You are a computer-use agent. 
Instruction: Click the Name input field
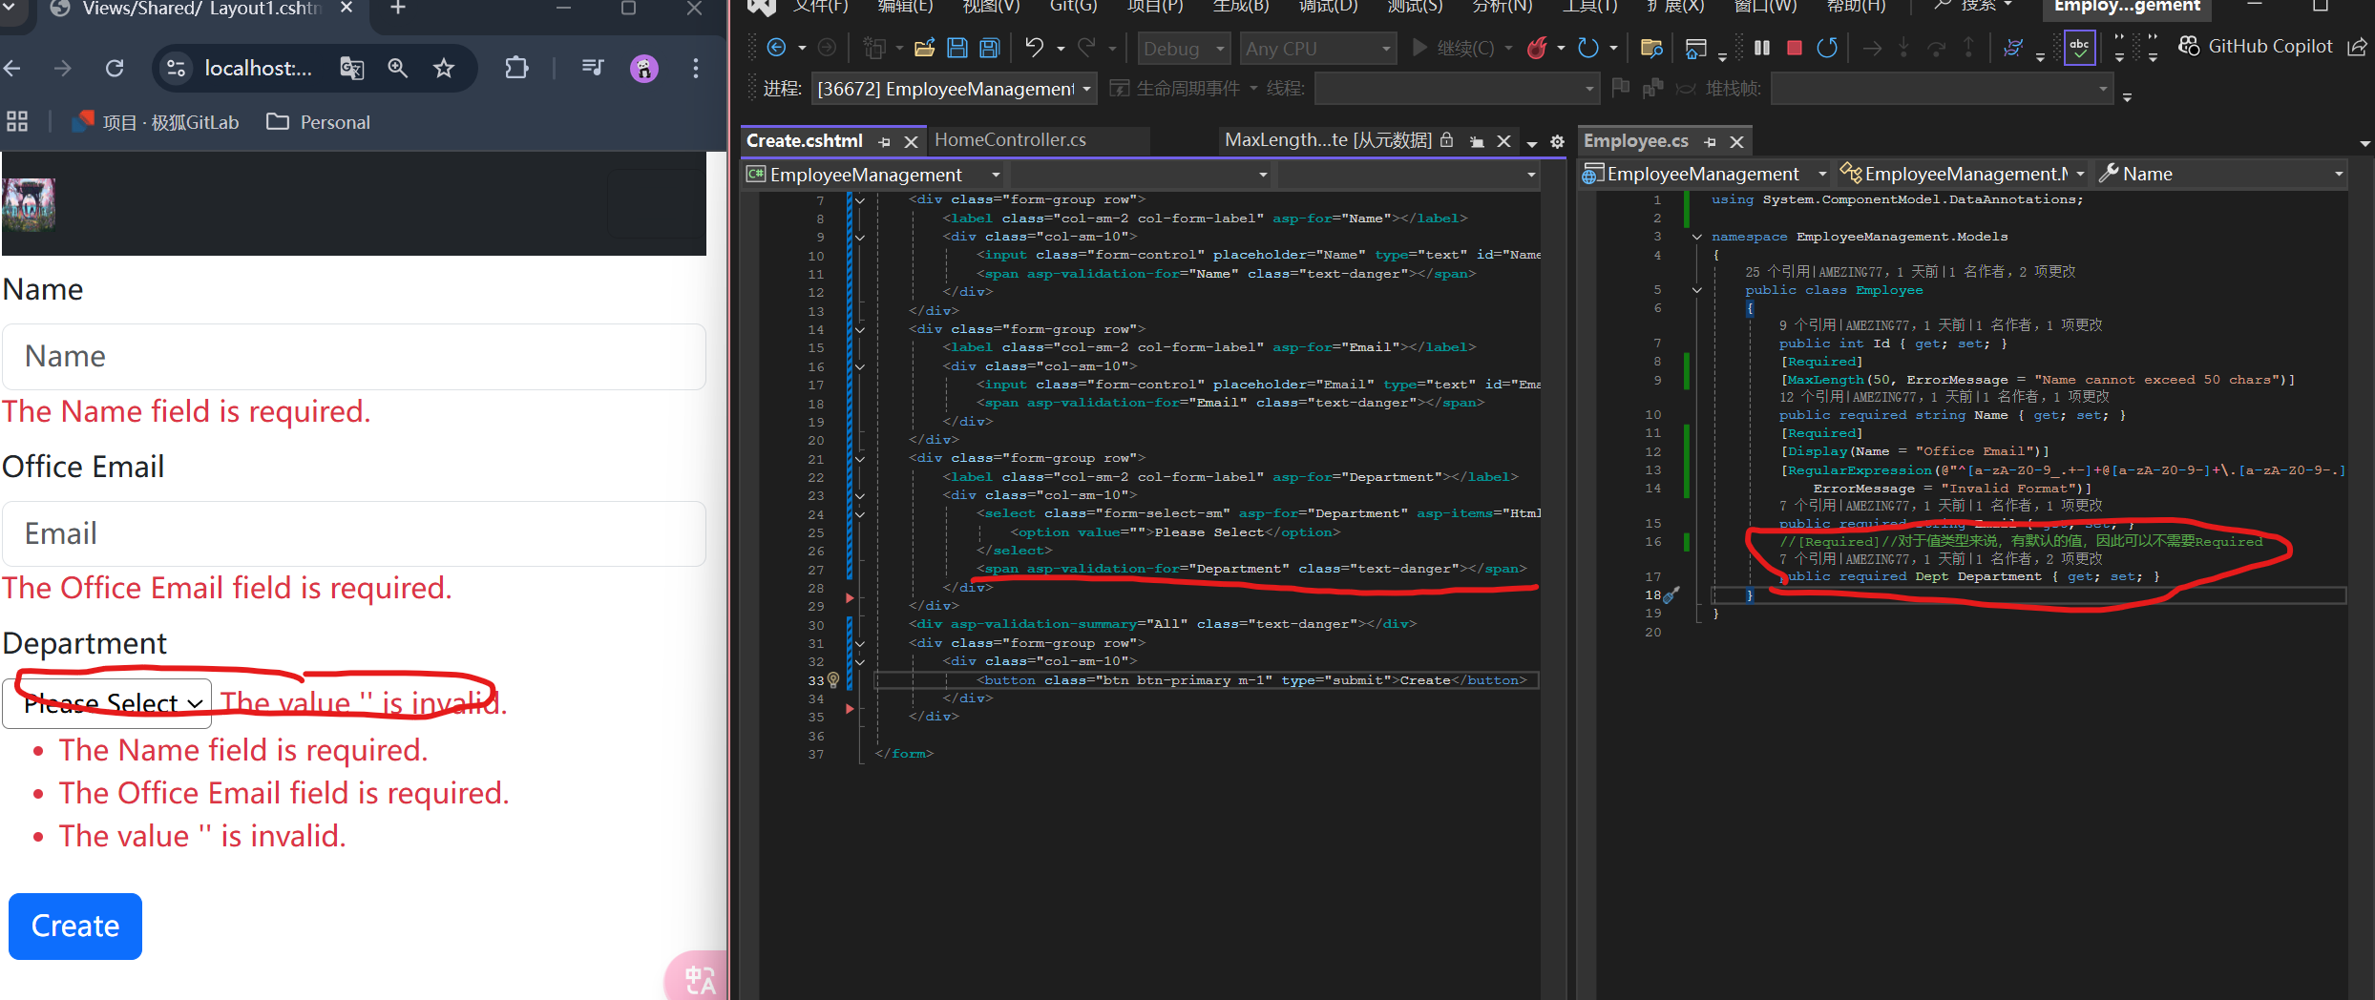coord(354,356)
